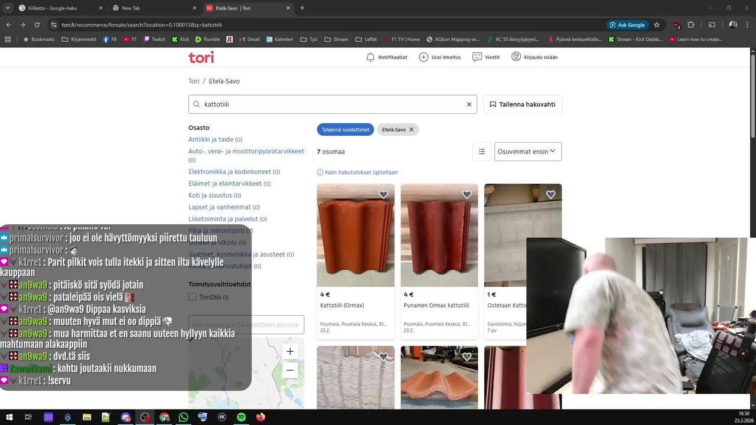Open WhatsApp from the taskbar
The image size is (756, 425).
click(183, 417)
